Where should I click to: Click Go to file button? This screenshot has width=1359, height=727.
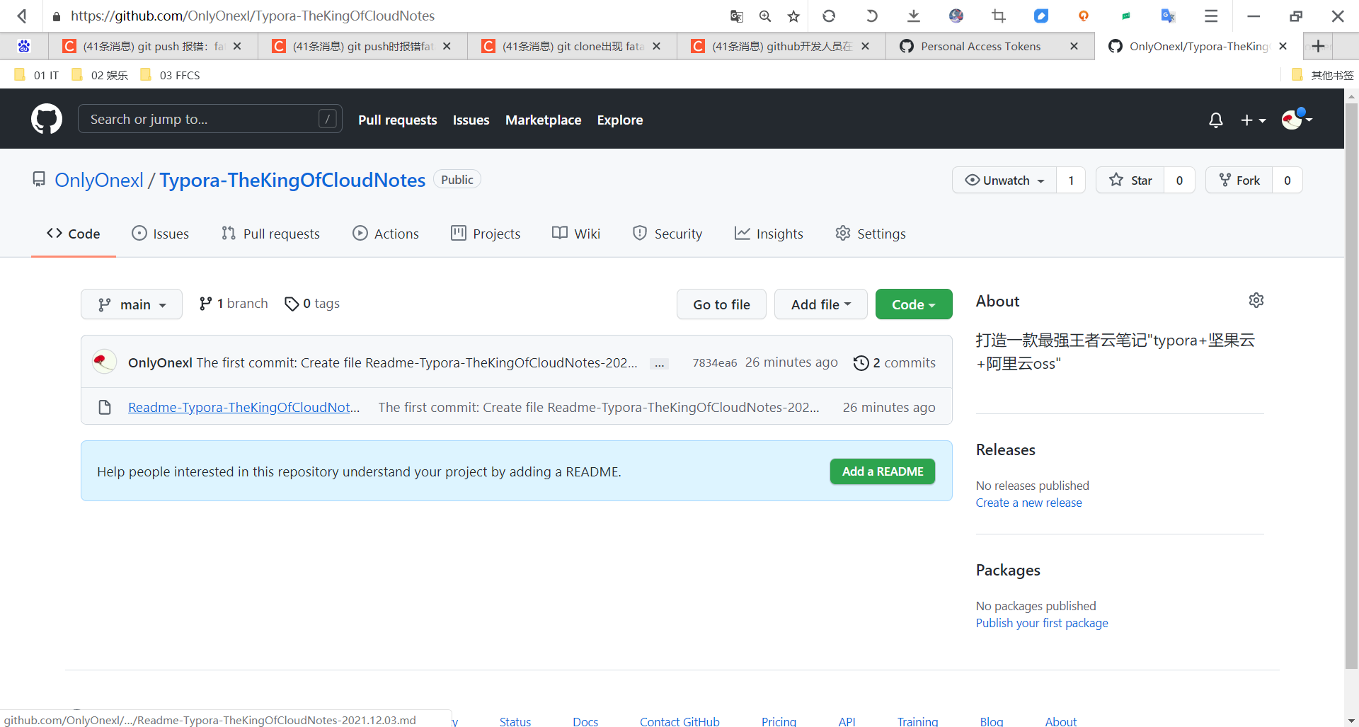tap(721, 304)
